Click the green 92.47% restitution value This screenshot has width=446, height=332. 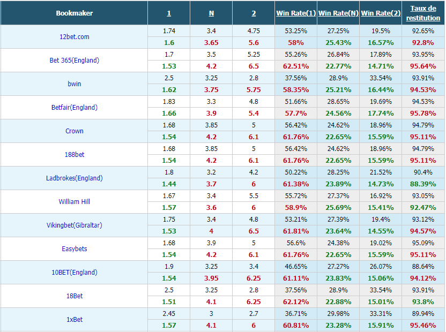click(x=423, y=208)
